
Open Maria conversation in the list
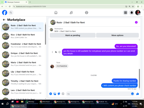[22, 64]
